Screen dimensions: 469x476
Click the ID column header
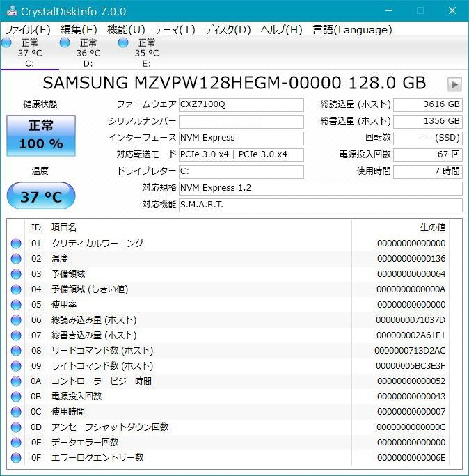tap(35, 227)
